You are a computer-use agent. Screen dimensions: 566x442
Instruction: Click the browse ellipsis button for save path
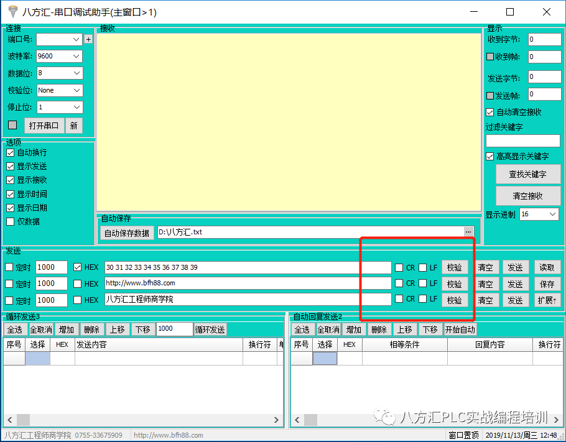pos(469,232)
